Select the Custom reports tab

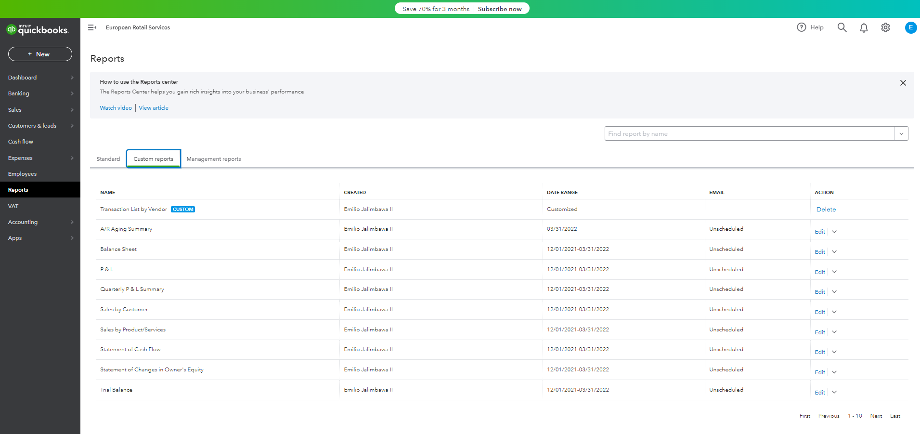pyautogui.click(x=154, y=159)
